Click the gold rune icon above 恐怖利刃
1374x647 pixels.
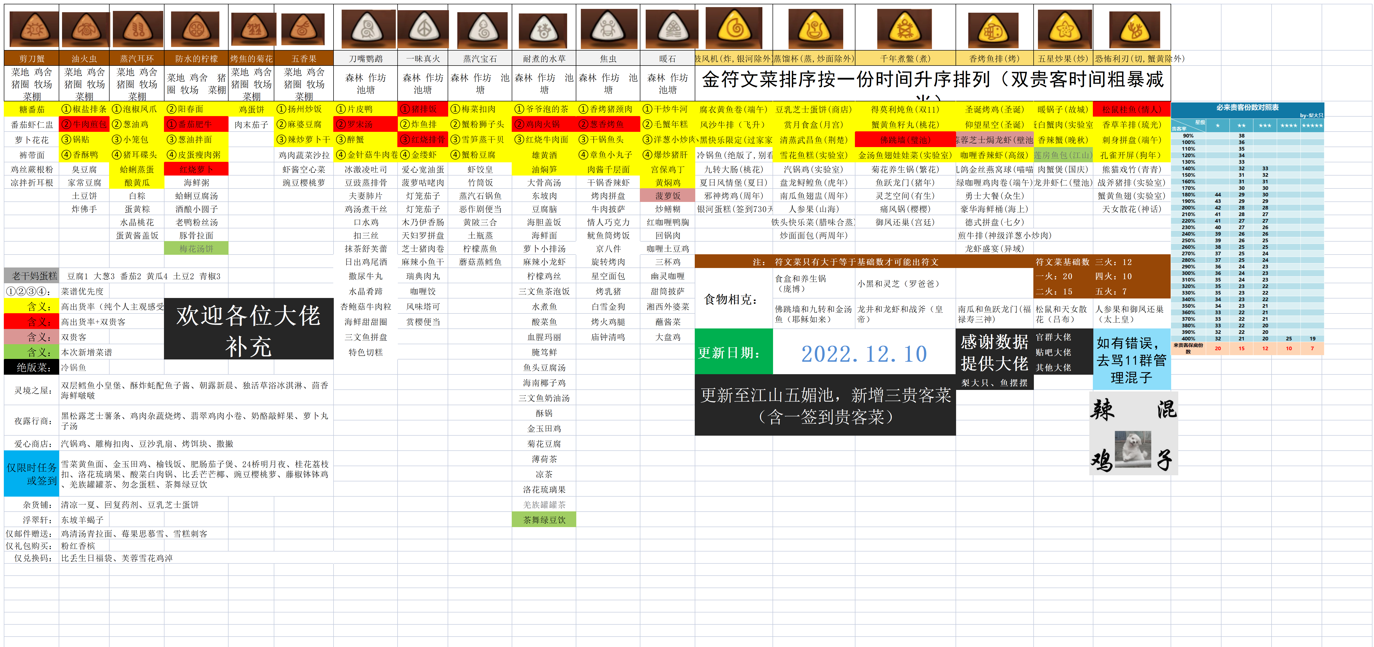pyautogui.click(x=1135, y=29)
